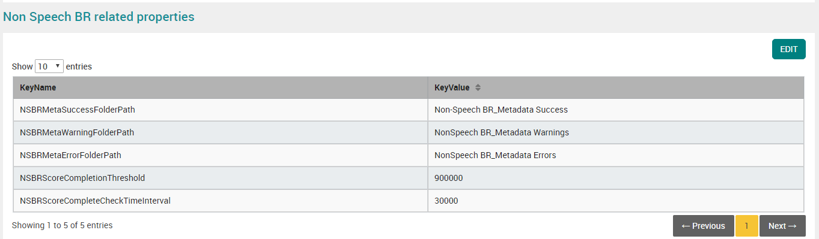
Task: Open the Show entries dropdown
Action: pyautogui.click(x=49, y=66)
